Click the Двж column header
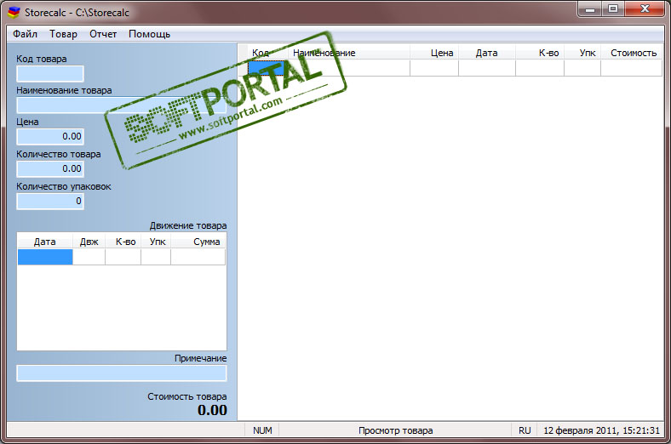The height and width of the screenshot is (444, 671). point(89,242)
